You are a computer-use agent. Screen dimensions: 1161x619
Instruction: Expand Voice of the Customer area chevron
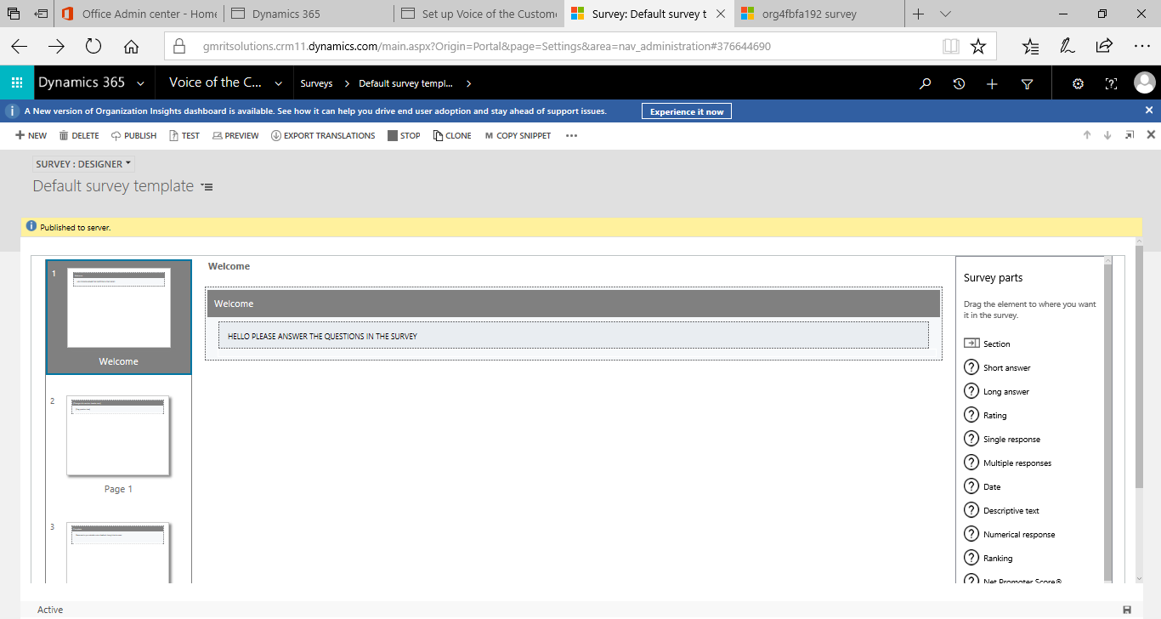click(279, 83)
